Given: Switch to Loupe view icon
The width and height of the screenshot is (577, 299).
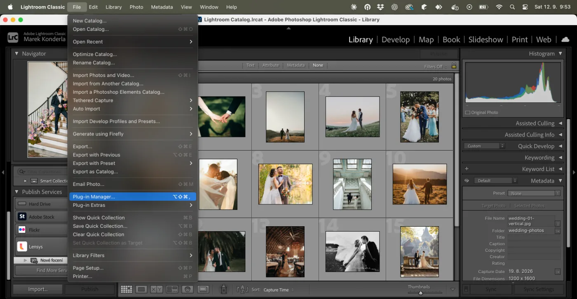Looking at the screenshot, I should tap(141, 290).
